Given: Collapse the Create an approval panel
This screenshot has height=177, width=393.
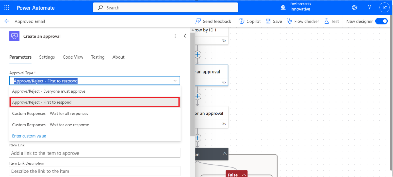Looking at the screenshot, I should coord(185,36).
